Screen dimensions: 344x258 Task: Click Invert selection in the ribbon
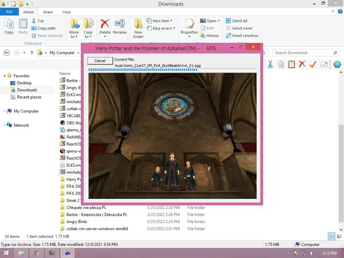coord(242,36)
